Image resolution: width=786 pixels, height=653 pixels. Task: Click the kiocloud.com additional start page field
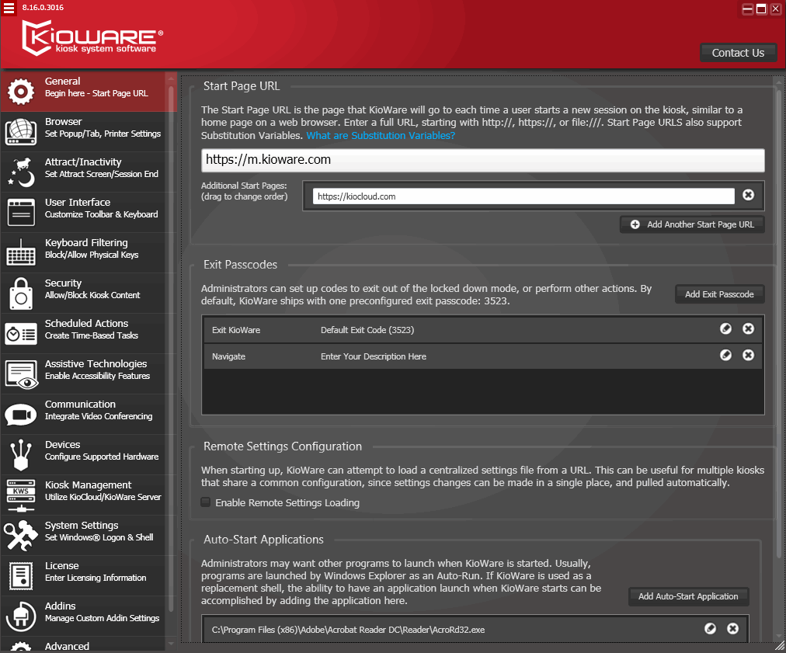523,196
